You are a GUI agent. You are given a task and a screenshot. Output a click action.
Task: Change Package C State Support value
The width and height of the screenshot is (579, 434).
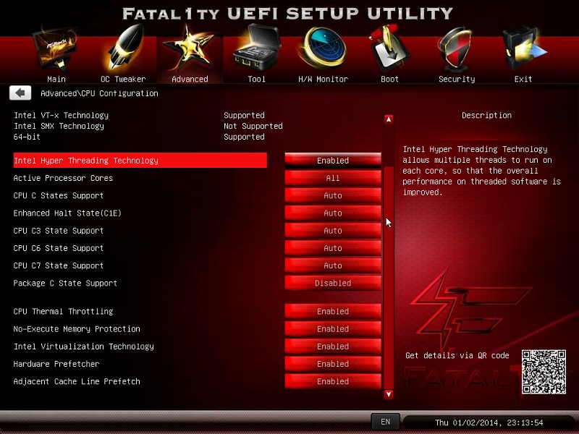[333, 284]
